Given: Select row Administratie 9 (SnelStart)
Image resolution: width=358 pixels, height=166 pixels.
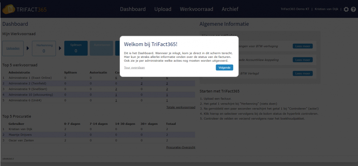Looking at the screenshot, I should click(99, 89).
